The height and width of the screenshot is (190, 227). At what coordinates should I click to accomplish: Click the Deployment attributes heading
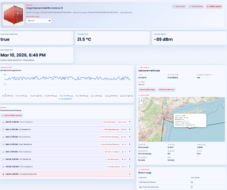pyautogui.click(x=149, y=71)
